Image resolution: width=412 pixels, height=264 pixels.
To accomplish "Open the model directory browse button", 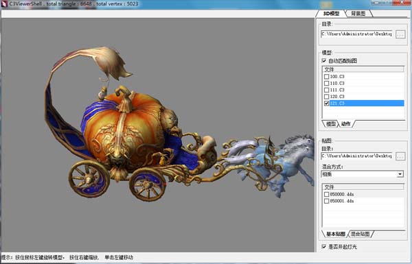I will pyautogui.click(x=400, y=34).
